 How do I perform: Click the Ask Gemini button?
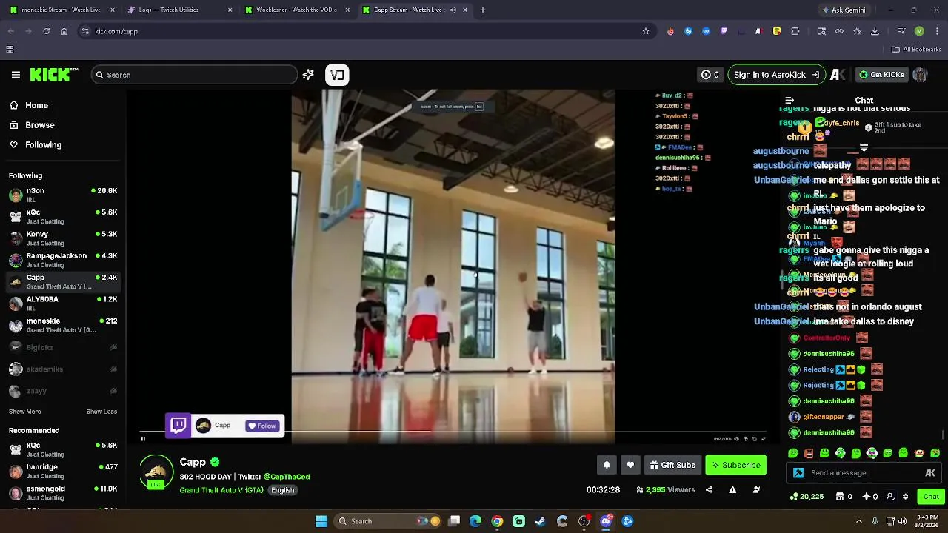pyautogui.click(x=844, y=10)
